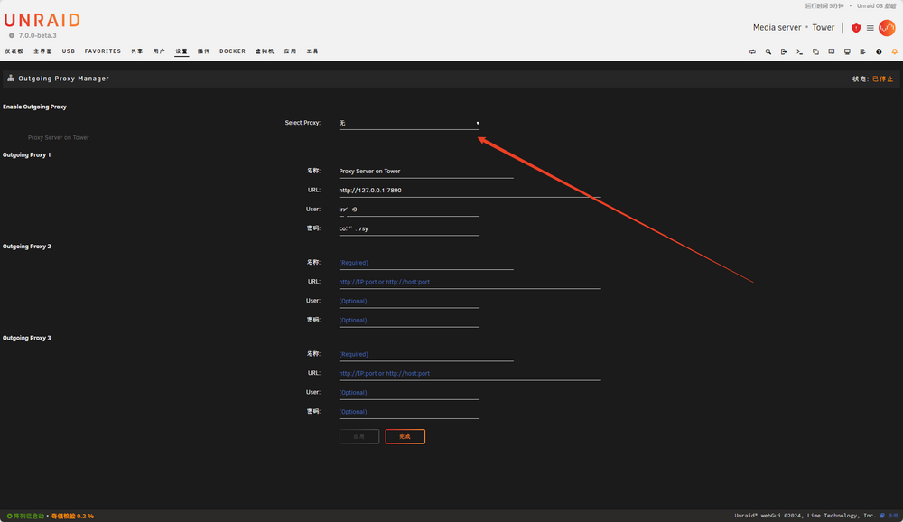The image size is (903, 522).
Task: Click the red security shield alert icon
Action: pyautogui.click(x=856, y=28)
